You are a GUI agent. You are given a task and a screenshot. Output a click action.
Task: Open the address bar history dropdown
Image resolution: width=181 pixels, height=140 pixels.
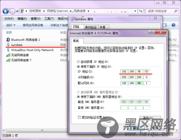click(135, 11)
